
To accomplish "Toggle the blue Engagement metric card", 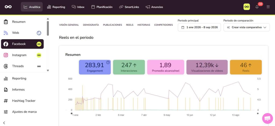I will pyautogui.click(x=95, y=67).
